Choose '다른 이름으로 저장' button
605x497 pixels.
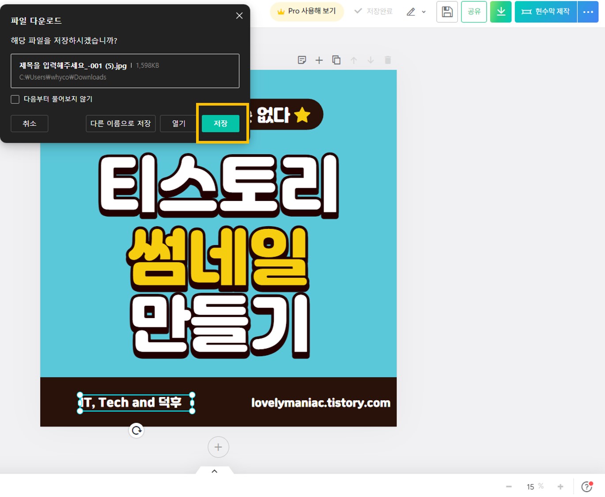click(x=121, y=123)
